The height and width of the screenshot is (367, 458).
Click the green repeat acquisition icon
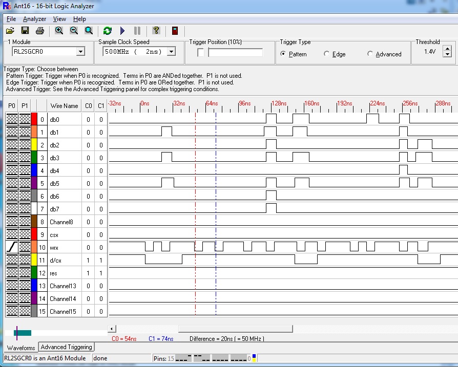click(x=107, y=31)
